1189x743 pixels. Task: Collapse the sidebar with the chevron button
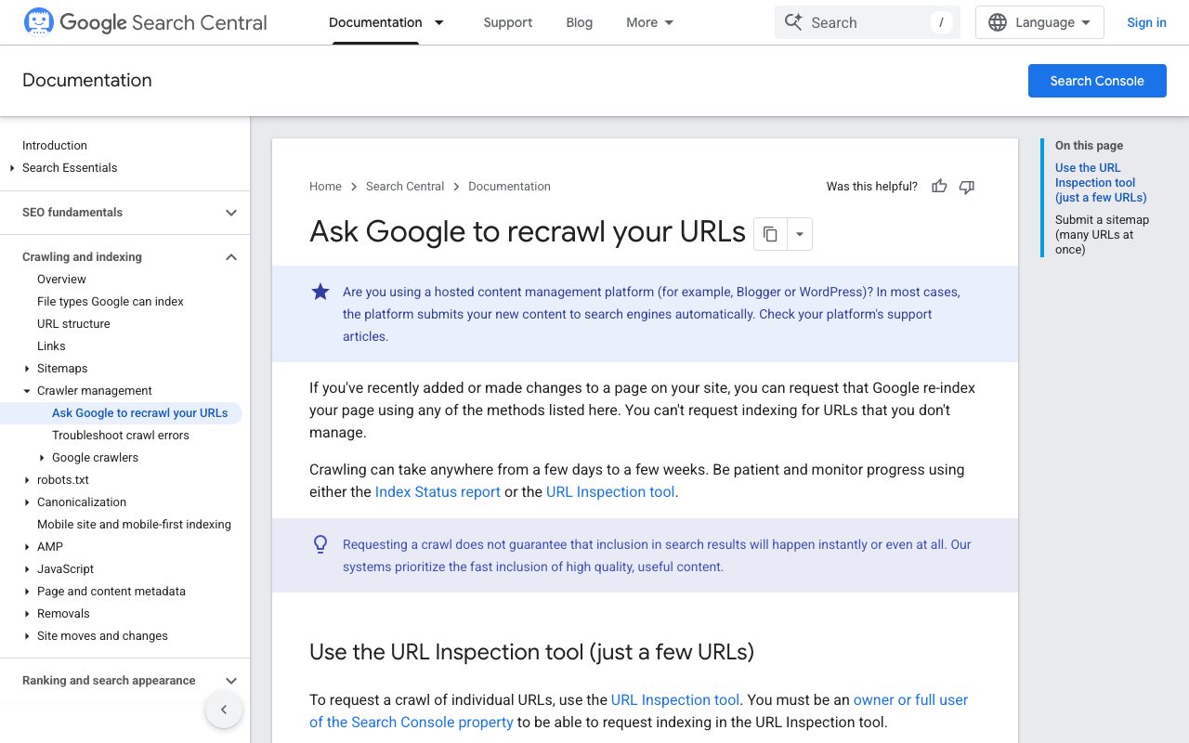(224, 710)
